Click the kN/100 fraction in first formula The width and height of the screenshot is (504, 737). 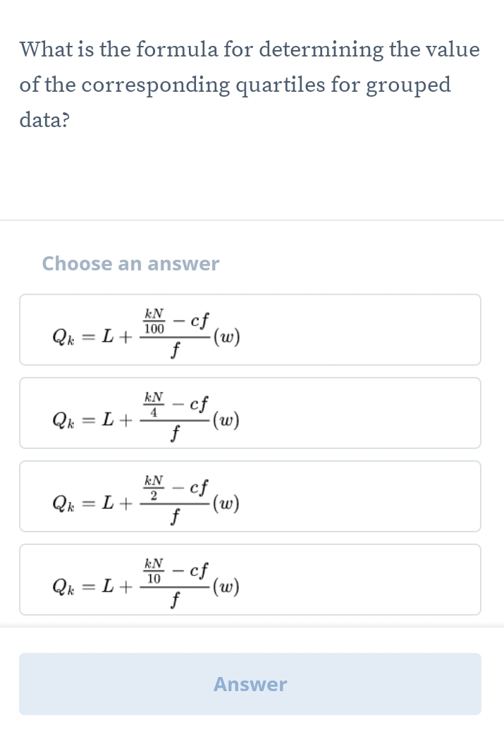click(x=154, y=322)
